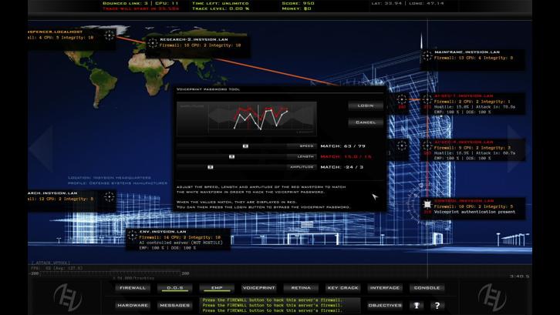Show the Objectives panel

click(x=385, y=305)
